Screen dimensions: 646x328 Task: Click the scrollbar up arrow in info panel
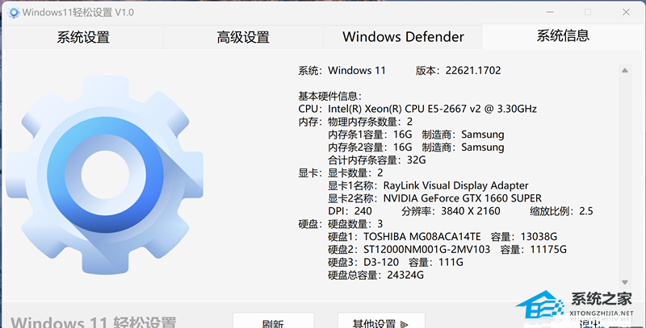pyautogui.click(x=624, y=71)
